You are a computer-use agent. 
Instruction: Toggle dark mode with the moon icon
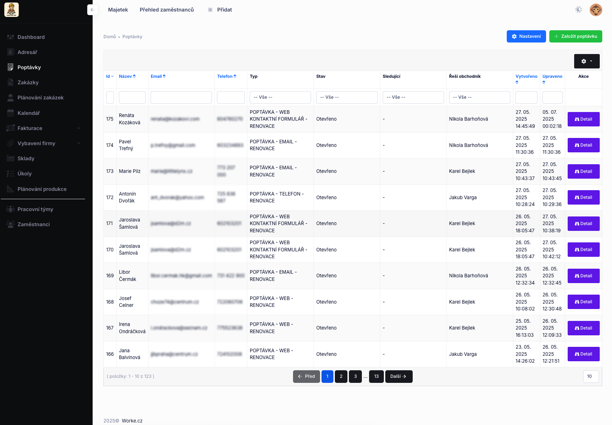pos(578,10)
